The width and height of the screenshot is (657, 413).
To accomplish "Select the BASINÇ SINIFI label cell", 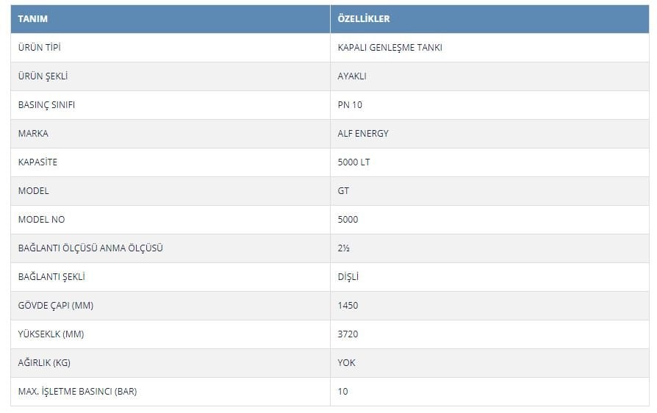I will point(170,105).
